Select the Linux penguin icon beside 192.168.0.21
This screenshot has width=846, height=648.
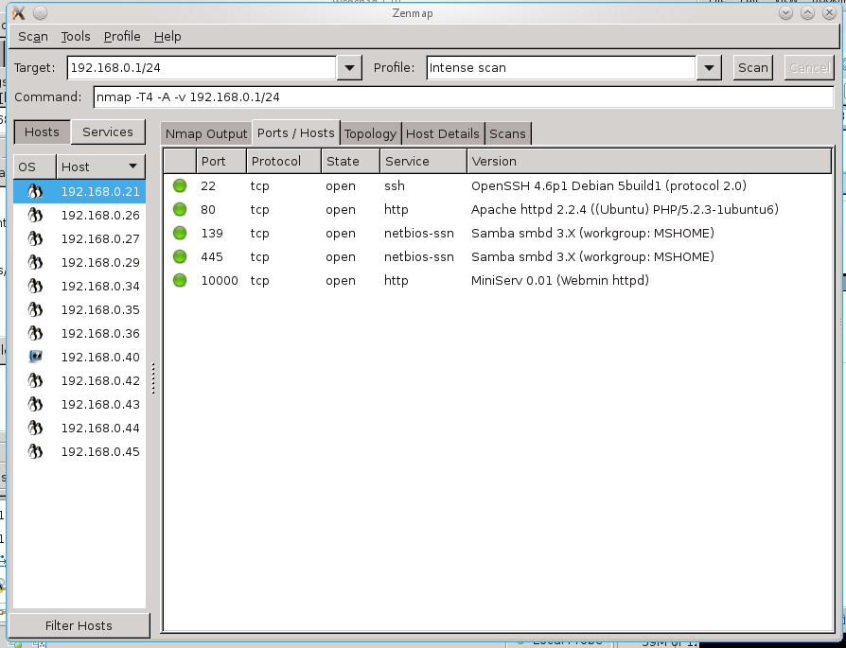coord(34,190)
